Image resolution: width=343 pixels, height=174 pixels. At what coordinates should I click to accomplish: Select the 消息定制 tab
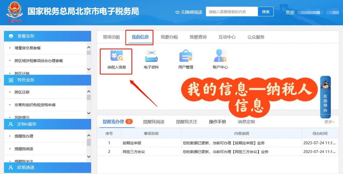click(246, 122)
